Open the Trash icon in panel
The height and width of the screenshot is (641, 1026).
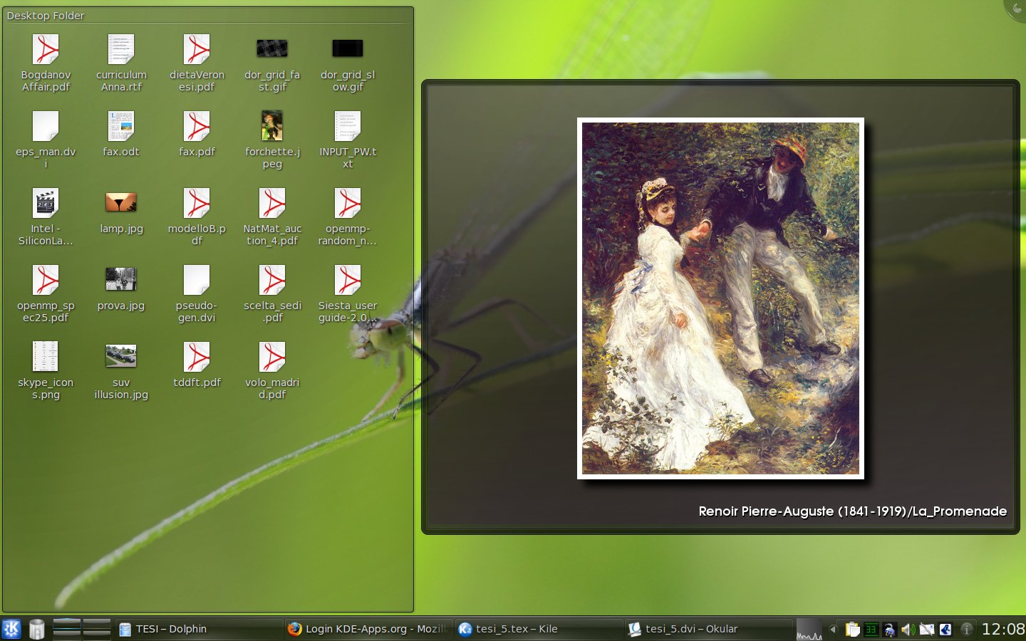[x=37, y=629]
